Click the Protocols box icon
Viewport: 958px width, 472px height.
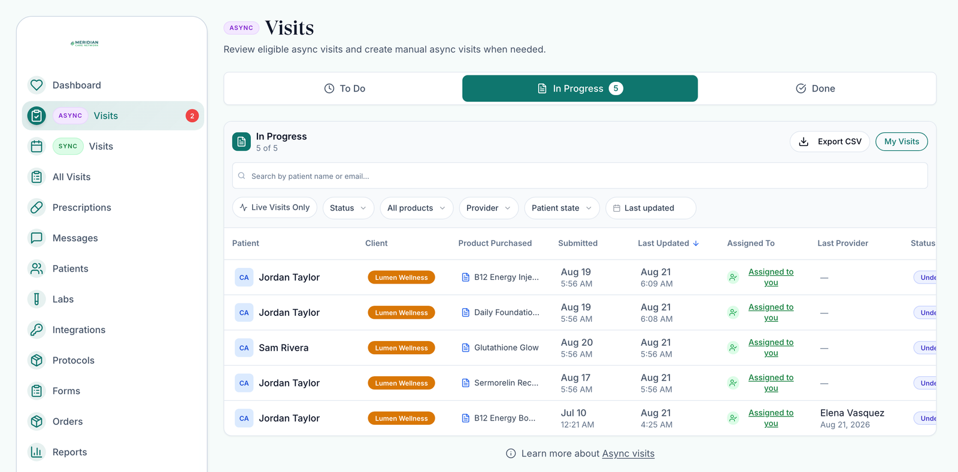(x=37, y=360)
